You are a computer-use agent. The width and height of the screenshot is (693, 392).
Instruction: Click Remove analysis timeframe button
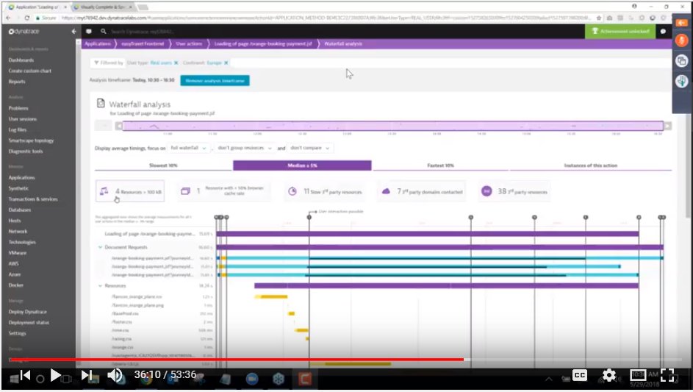coord(215,80)
